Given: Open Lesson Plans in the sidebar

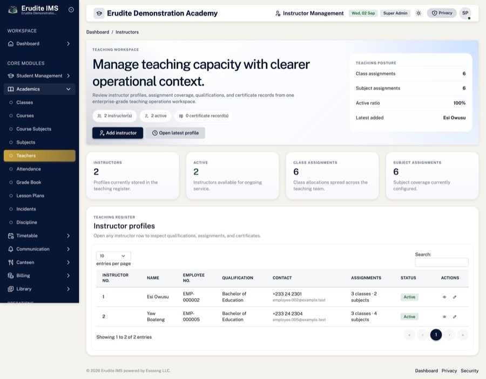Looking at the screenshot, I should (39, 196).
